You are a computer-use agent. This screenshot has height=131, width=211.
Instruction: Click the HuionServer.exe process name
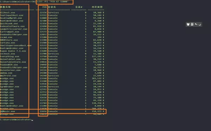(10, 70)
